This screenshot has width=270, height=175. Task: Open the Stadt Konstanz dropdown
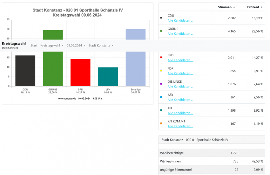point(101,45)
